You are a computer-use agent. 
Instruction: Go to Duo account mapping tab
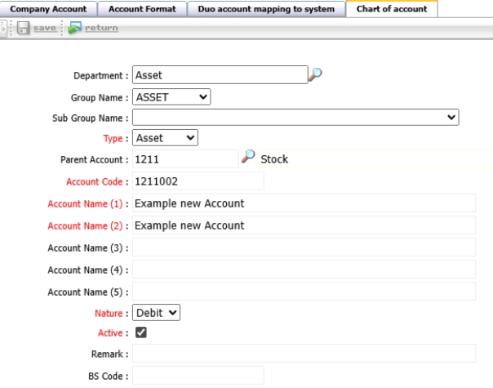265,9
